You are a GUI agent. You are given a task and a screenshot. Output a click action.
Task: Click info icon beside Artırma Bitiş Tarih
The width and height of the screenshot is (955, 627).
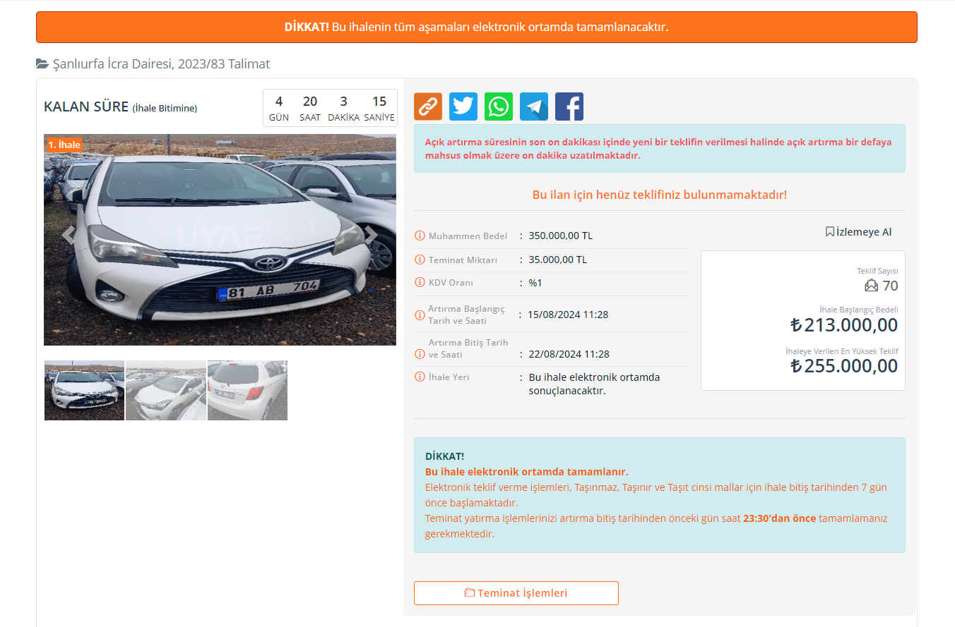(x=420, y=354)
